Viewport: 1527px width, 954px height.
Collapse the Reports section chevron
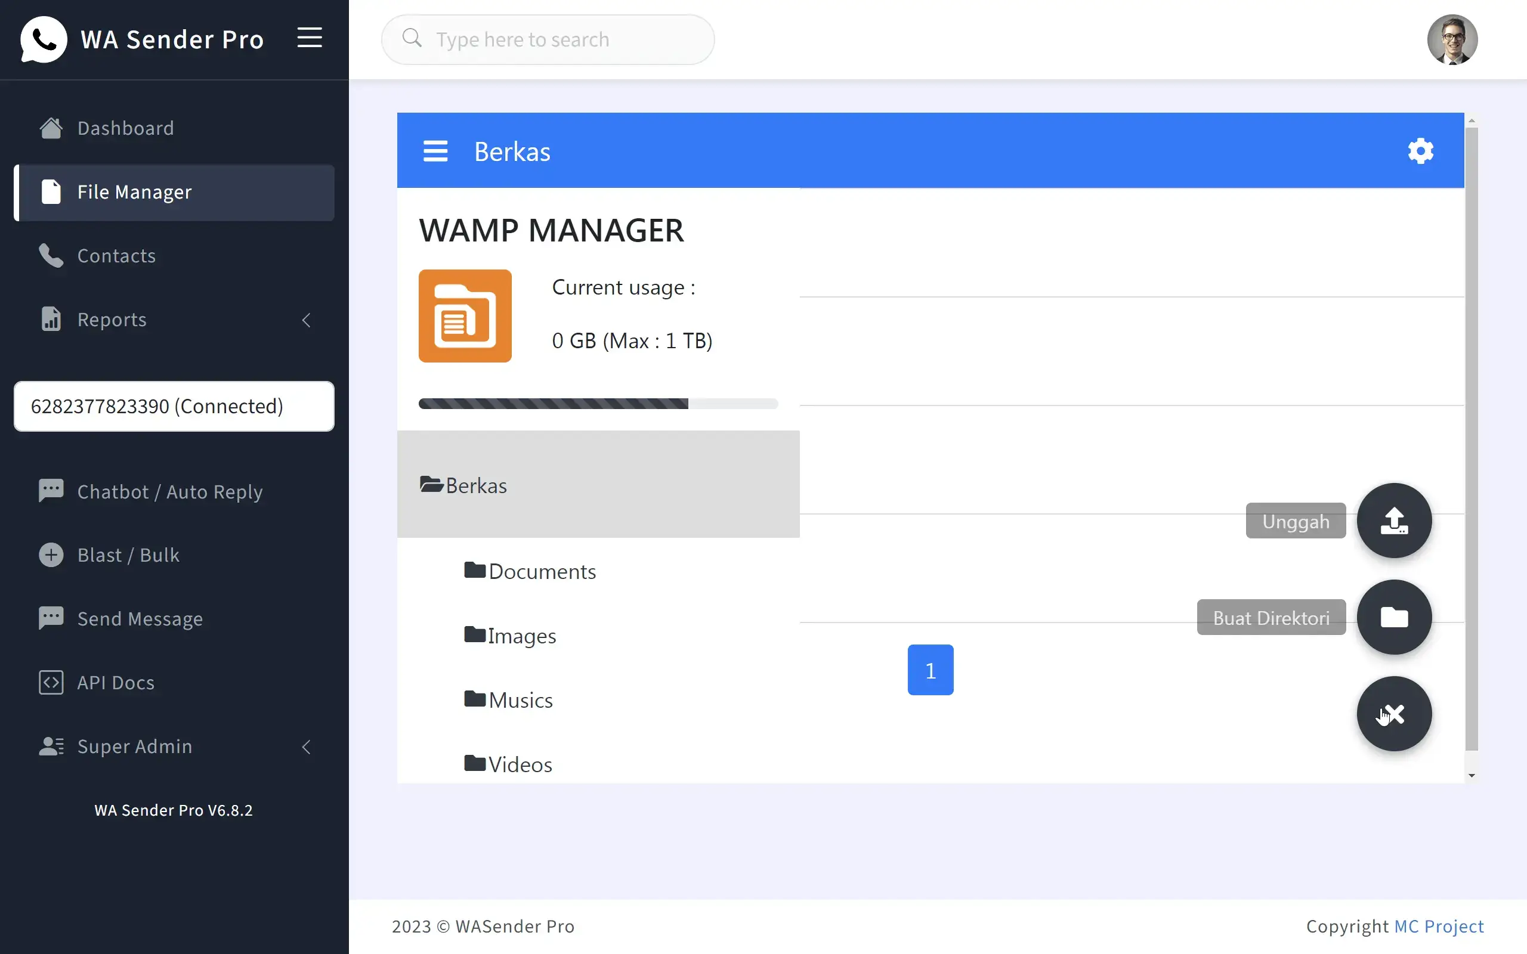306,320
